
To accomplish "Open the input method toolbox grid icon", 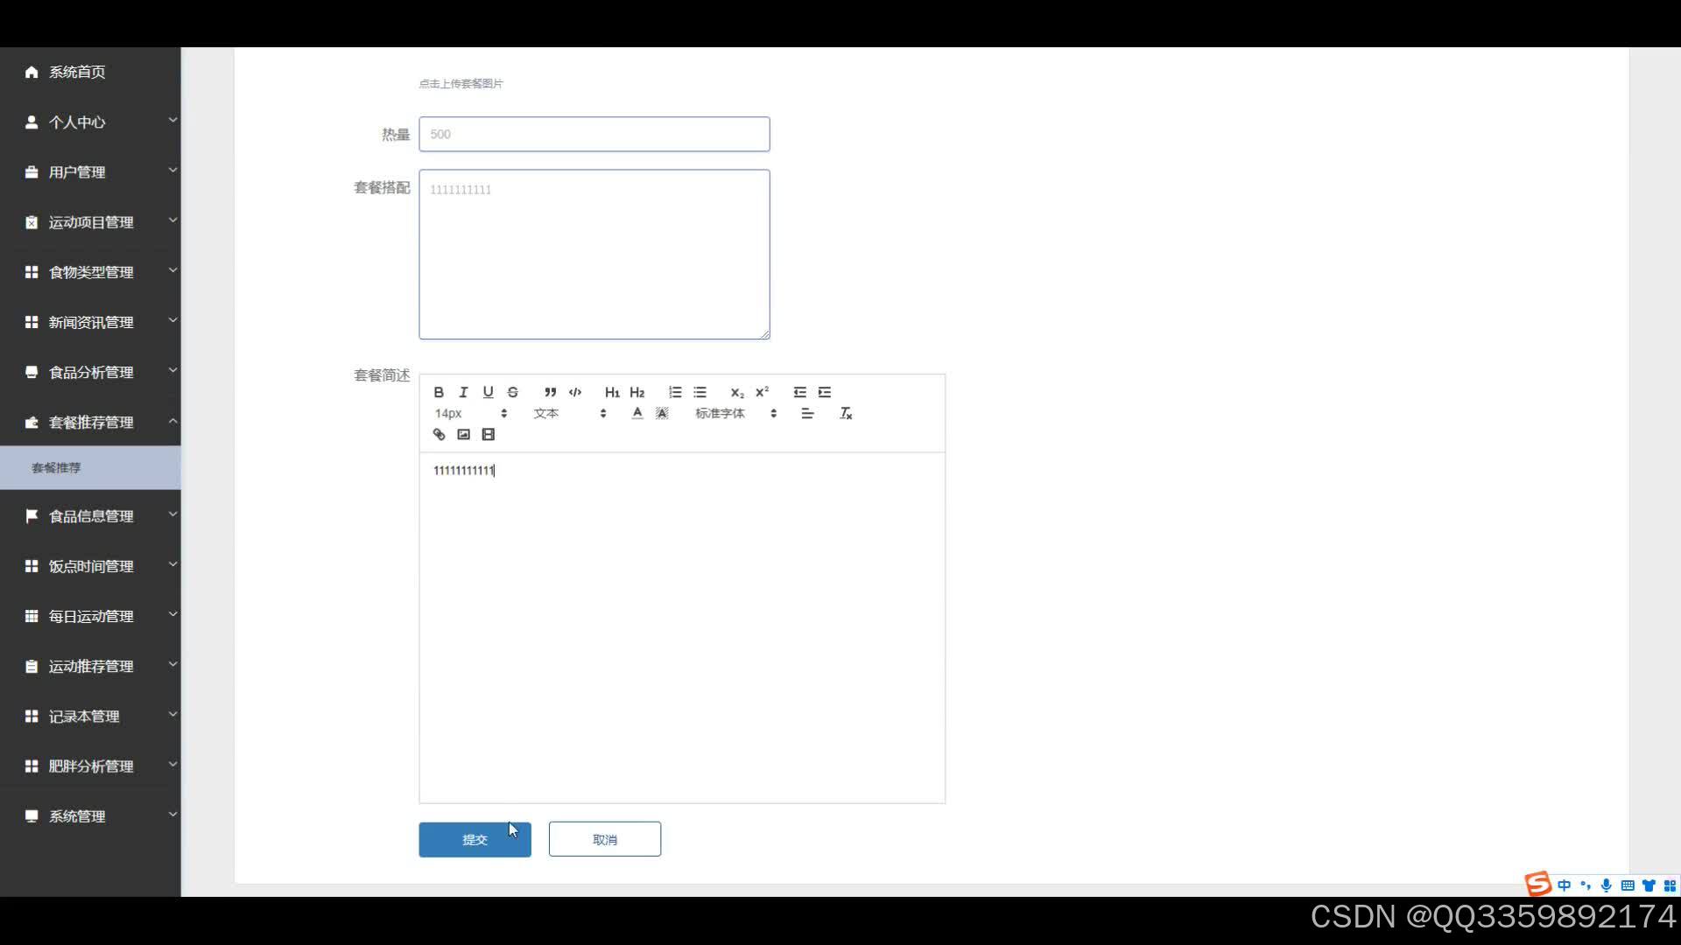I will click(x=1670, y=885).
